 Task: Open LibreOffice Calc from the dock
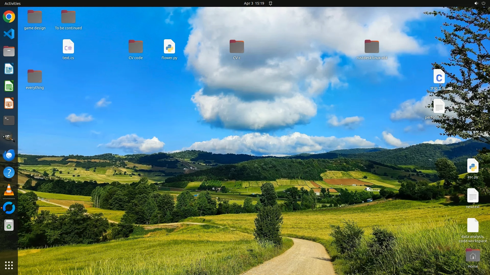9,86
